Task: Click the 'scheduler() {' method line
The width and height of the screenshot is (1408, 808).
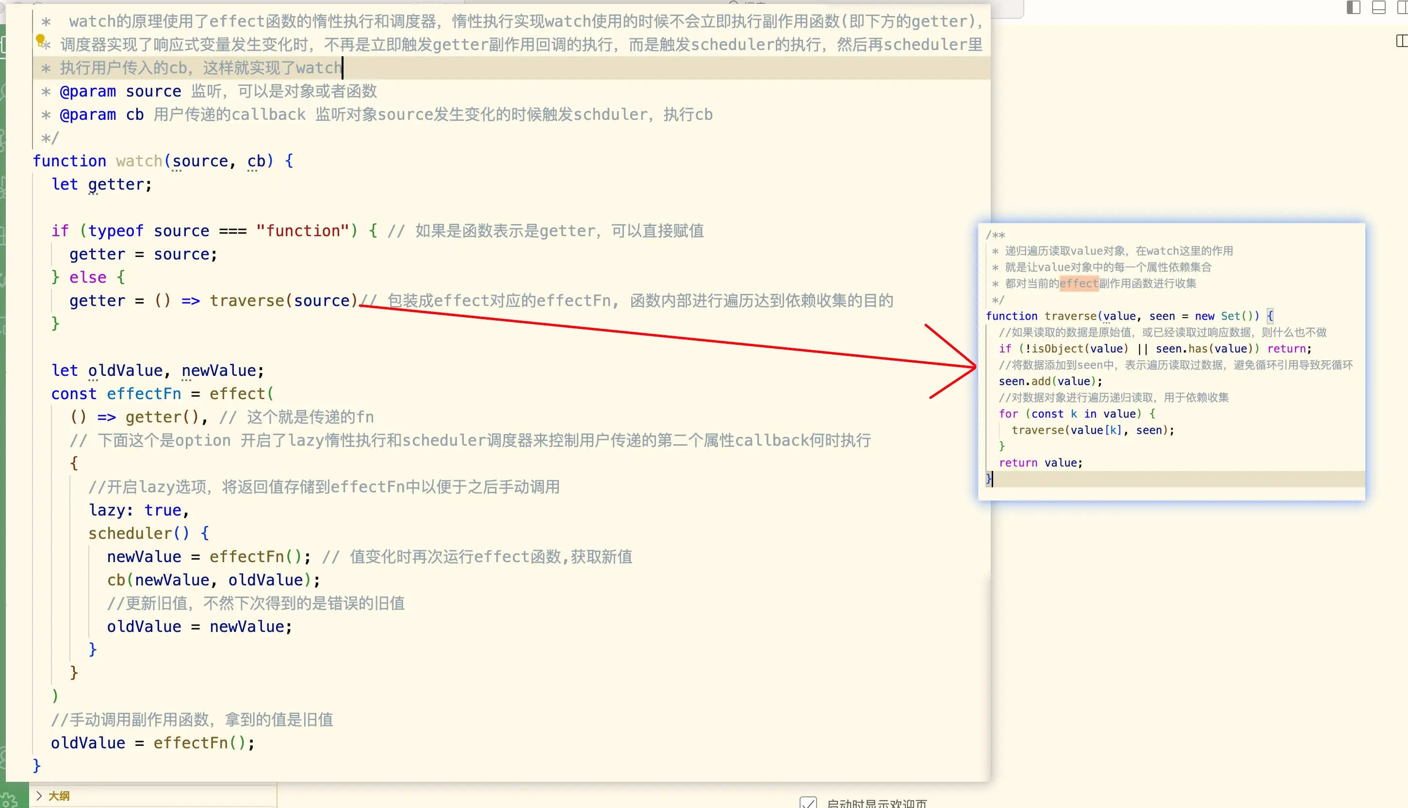Action: (149, 534)
